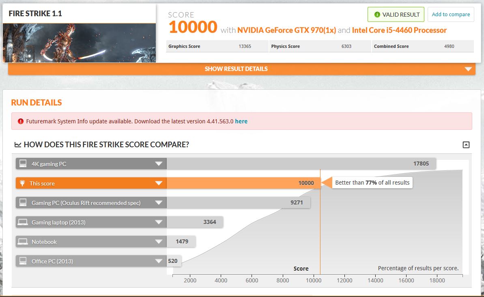The image size is (484, 297).
Task: Click the 520 score value
Action: (x=173, y=261)
